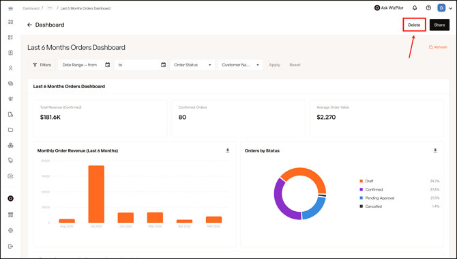
Task: Open the settings gear in the sidebar
Action: tap(10, 231)
